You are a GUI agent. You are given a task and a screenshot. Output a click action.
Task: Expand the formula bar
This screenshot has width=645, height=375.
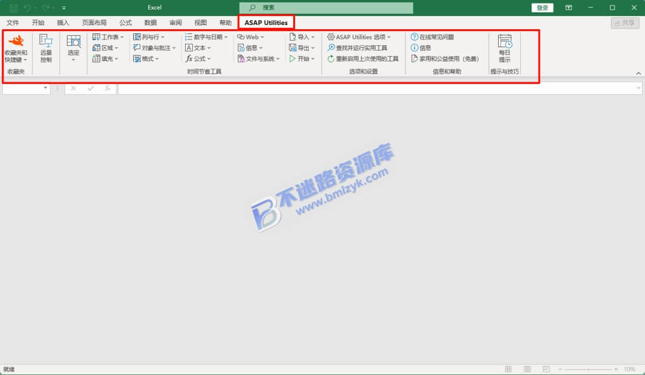point(638,88)
